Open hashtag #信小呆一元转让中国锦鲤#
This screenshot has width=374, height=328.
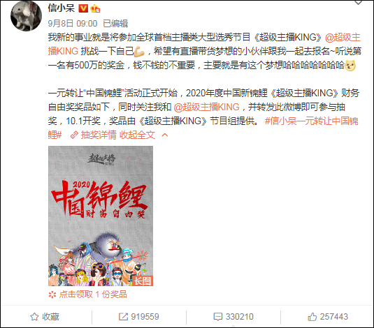312,121
